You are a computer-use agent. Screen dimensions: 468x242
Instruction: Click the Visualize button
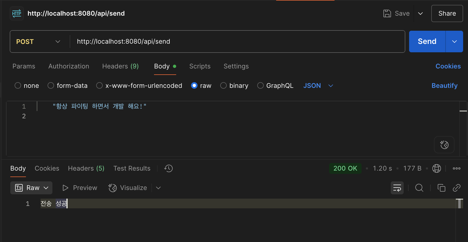click(x=128, y=188)
